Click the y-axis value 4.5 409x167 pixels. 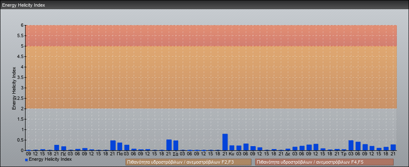point(20,56)
